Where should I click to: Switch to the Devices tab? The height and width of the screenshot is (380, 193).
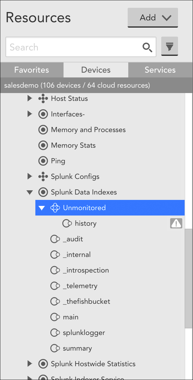point(96,70)
